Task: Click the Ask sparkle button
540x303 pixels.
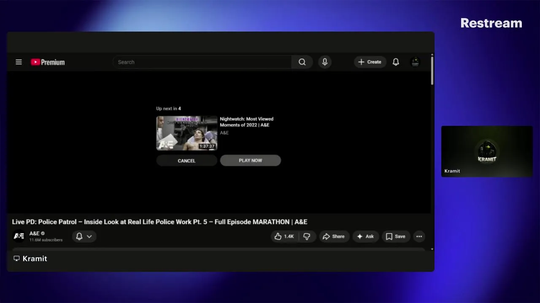Action: pos(365,237)
